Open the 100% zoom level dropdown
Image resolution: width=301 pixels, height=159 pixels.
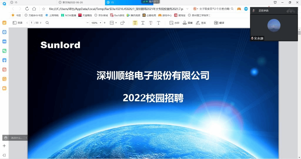(x=96, y=23)
